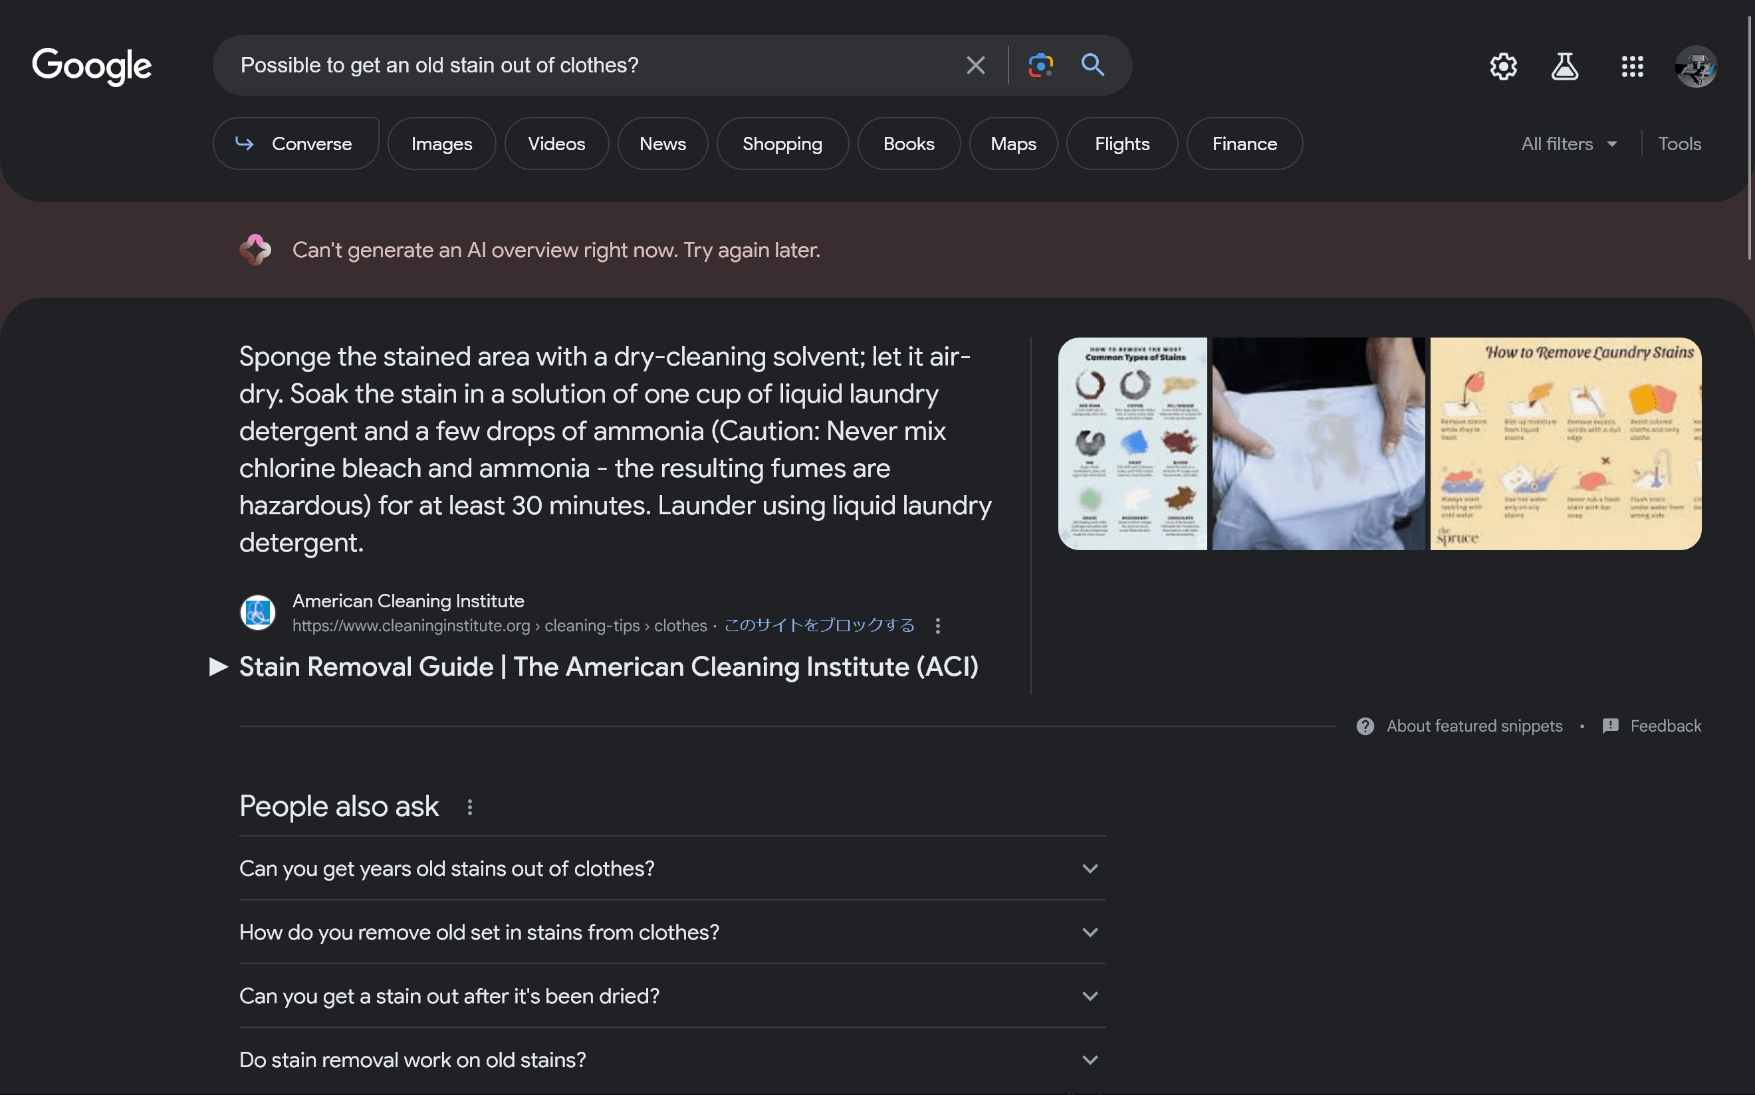
Task: Switch to the Finance tab
Action: [x=1244, y=144]
